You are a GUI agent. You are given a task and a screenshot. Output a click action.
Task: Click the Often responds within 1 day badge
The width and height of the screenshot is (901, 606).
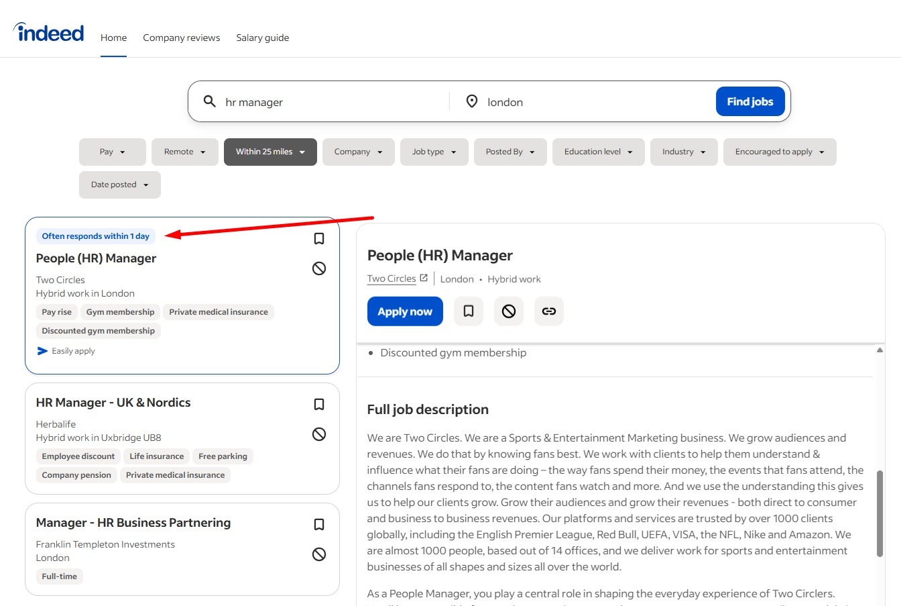(95, 236)
